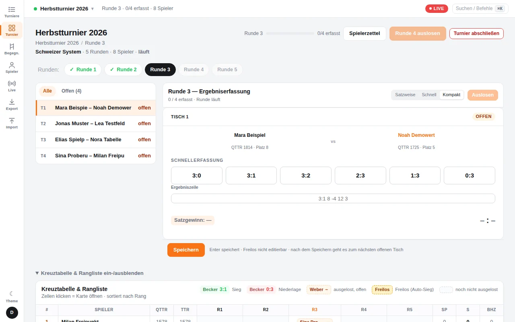Choose quick result 3:1
This screenshot has width=515, height=322.
pos(251,175)
